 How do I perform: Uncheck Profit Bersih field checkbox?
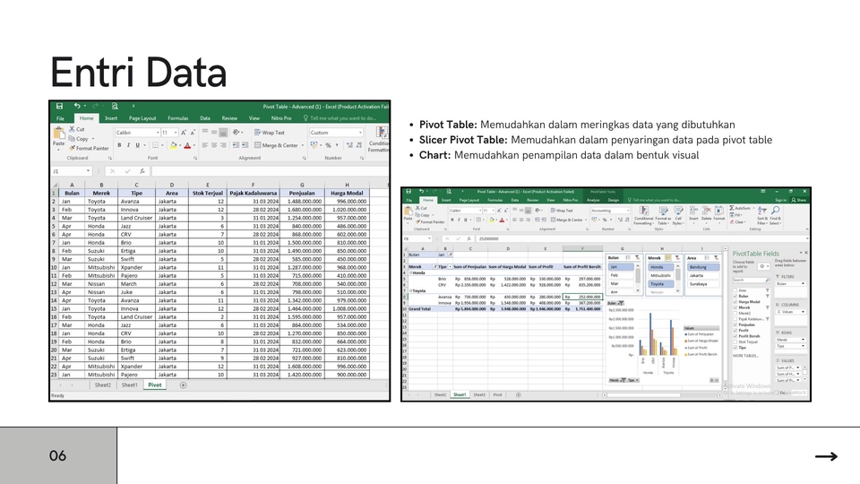click(735, 336)
